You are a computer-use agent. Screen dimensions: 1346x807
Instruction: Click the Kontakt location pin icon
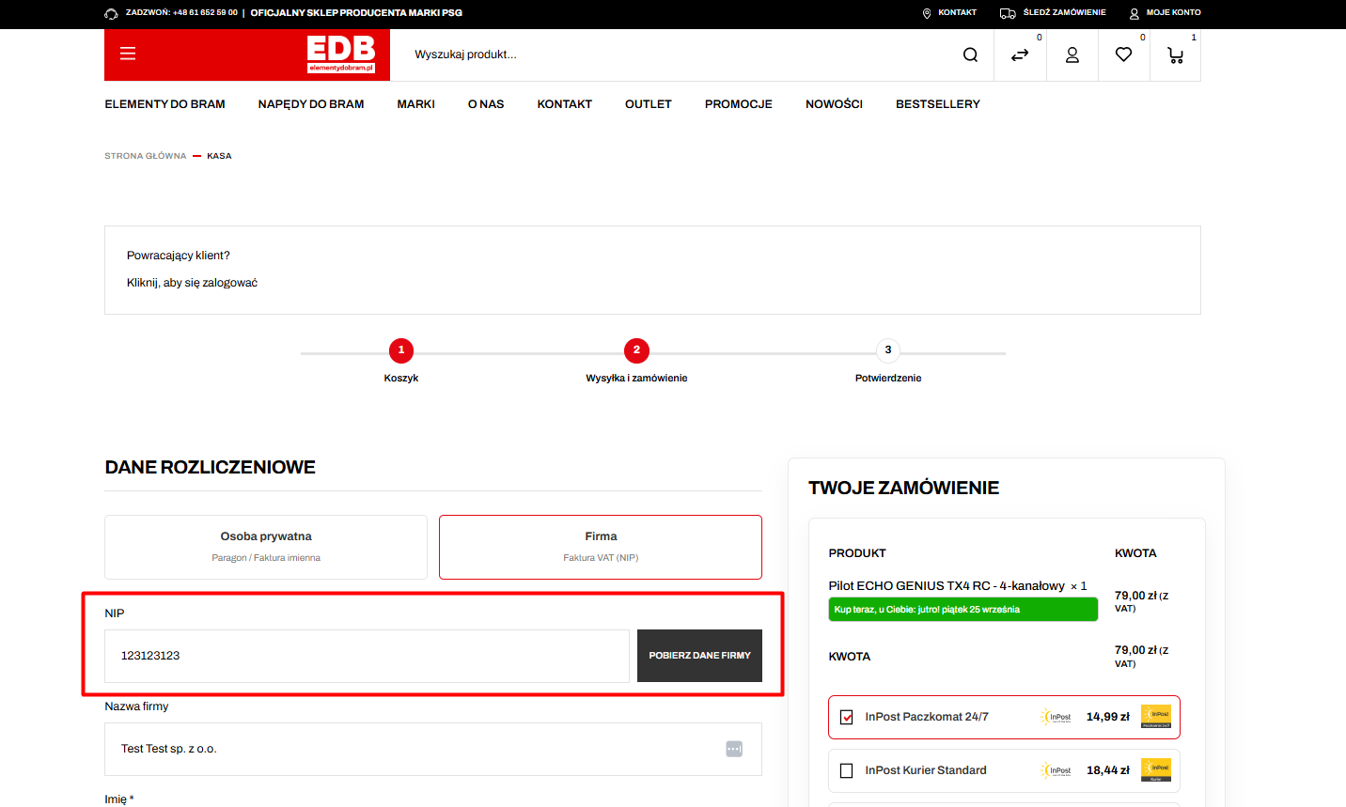click(x=927, y=13)
